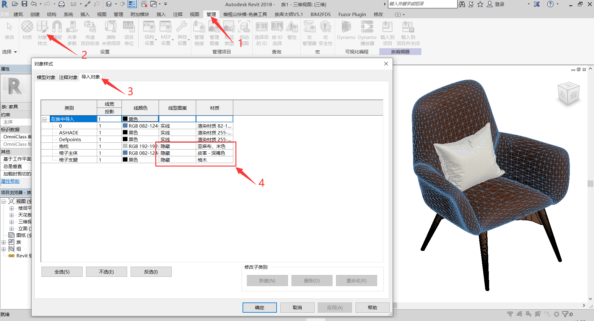594x321 pixels.
Task: Expand the 族 node in project browser
Action: click(x=4, y=242)
